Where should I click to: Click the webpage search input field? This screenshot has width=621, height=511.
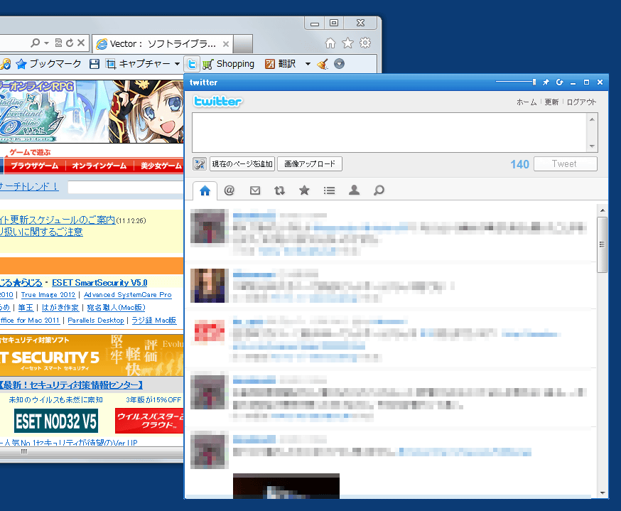125,188
